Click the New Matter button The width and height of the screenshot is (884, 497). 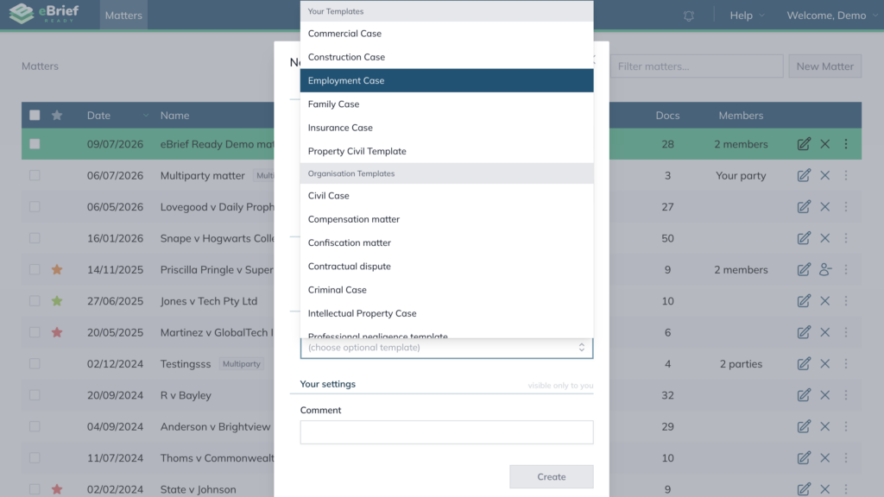click(824, 66)
